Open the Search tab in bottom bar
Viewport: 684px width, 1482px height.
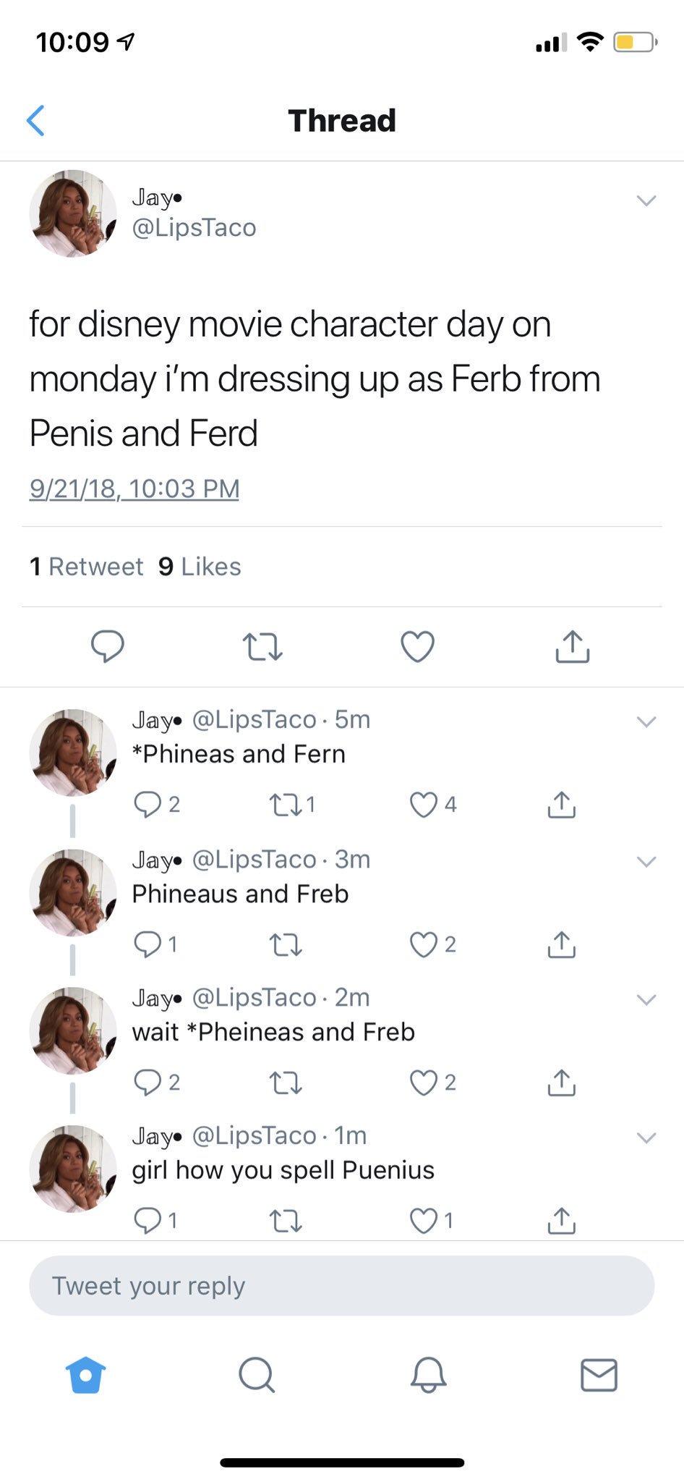[x=256, y=1374]
